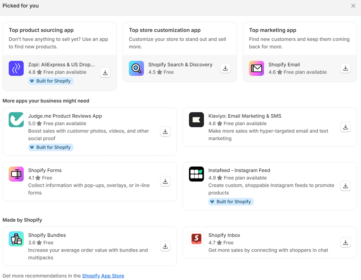Install Shopify Email via download icon
This screenshot has height=280, width=361.
pos(345,68)
